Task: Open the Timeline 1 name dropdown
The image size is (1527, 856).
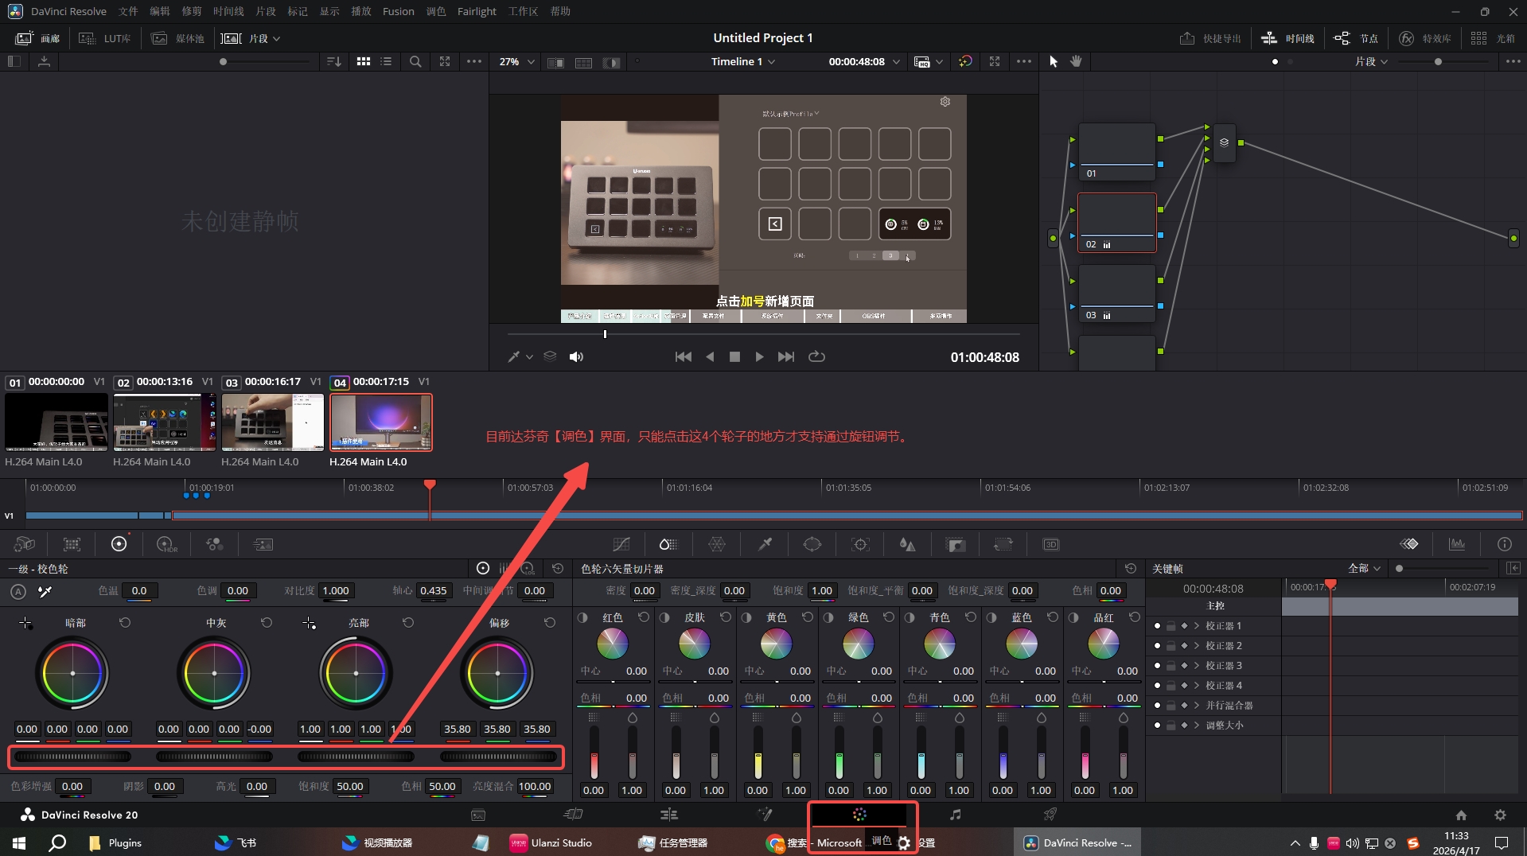Action: [743, 61]
